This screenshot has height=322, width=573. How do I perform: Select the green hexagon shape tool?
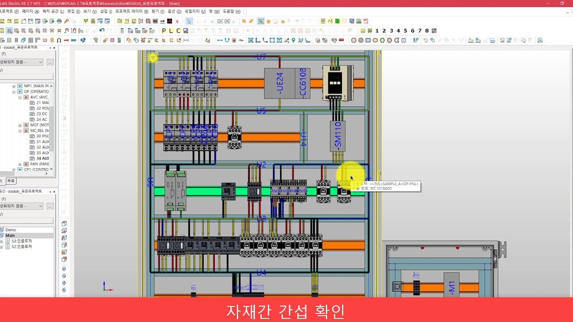click(382, 40)
